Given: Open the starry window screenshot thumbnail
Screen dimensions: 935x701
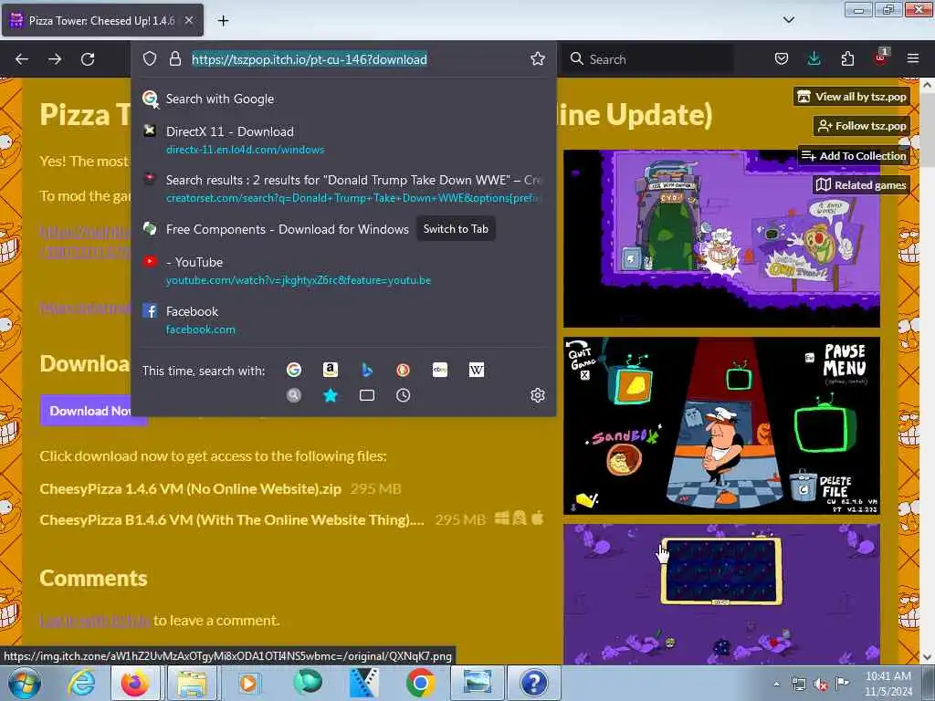Looking at the screenshot, I should point(721,594).
